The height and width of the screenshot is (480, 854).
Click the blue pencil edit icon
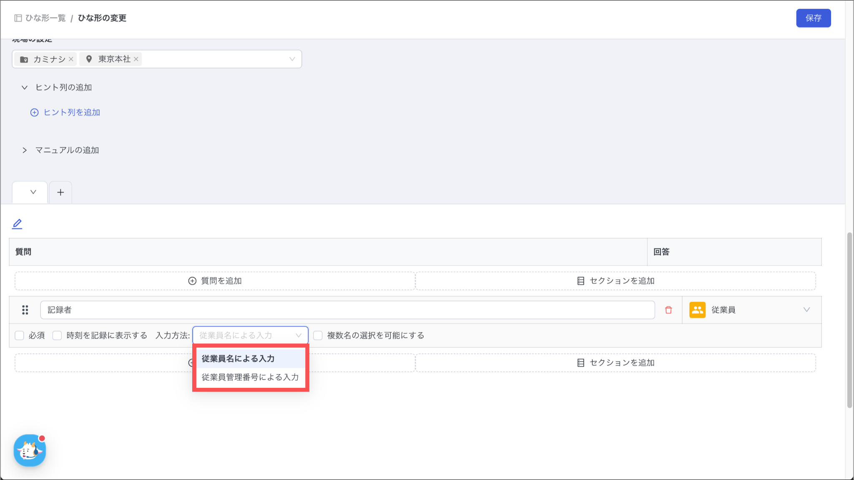[17, 224]
